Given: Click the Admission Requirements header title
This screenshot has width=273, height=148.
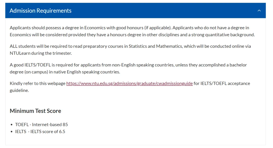Looking at the screenshot, I should (x=40, y=11).
